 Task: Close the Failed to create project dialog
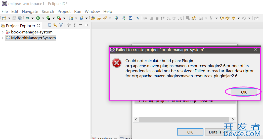coord(255,50)
